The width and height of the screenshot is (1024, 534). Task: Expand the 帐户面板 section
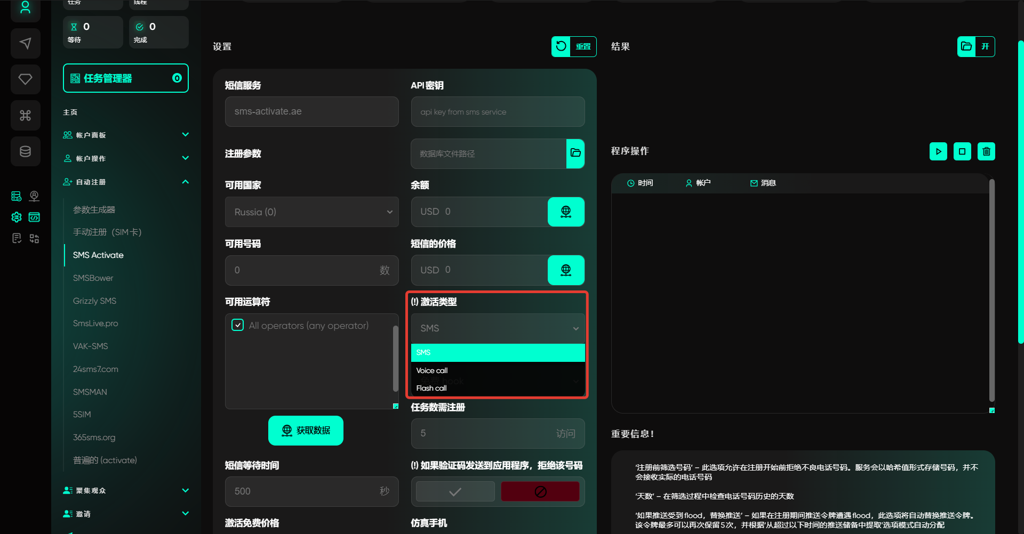click(185, 135)
